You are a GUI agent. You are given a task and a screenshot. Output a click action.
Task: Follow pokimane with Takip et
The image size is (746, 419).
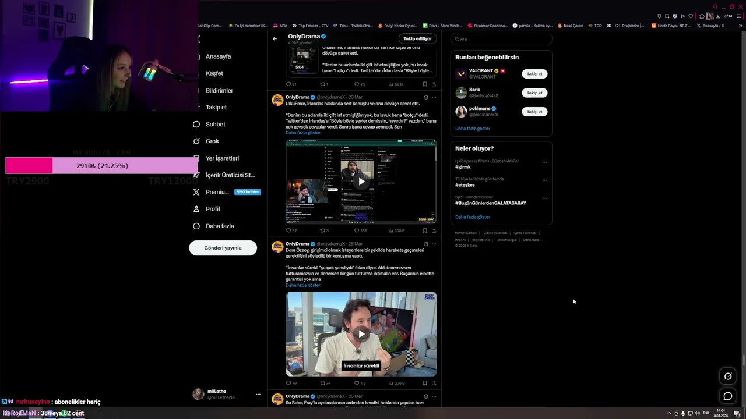click(x=534, y=112)
